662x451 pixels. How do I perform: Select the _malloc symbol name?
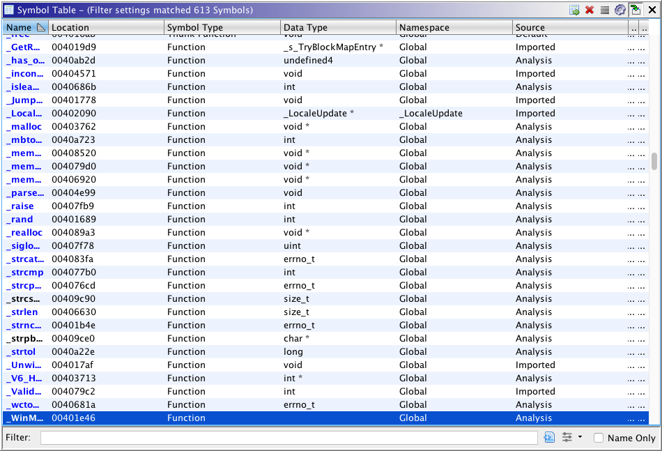[24, 127]
